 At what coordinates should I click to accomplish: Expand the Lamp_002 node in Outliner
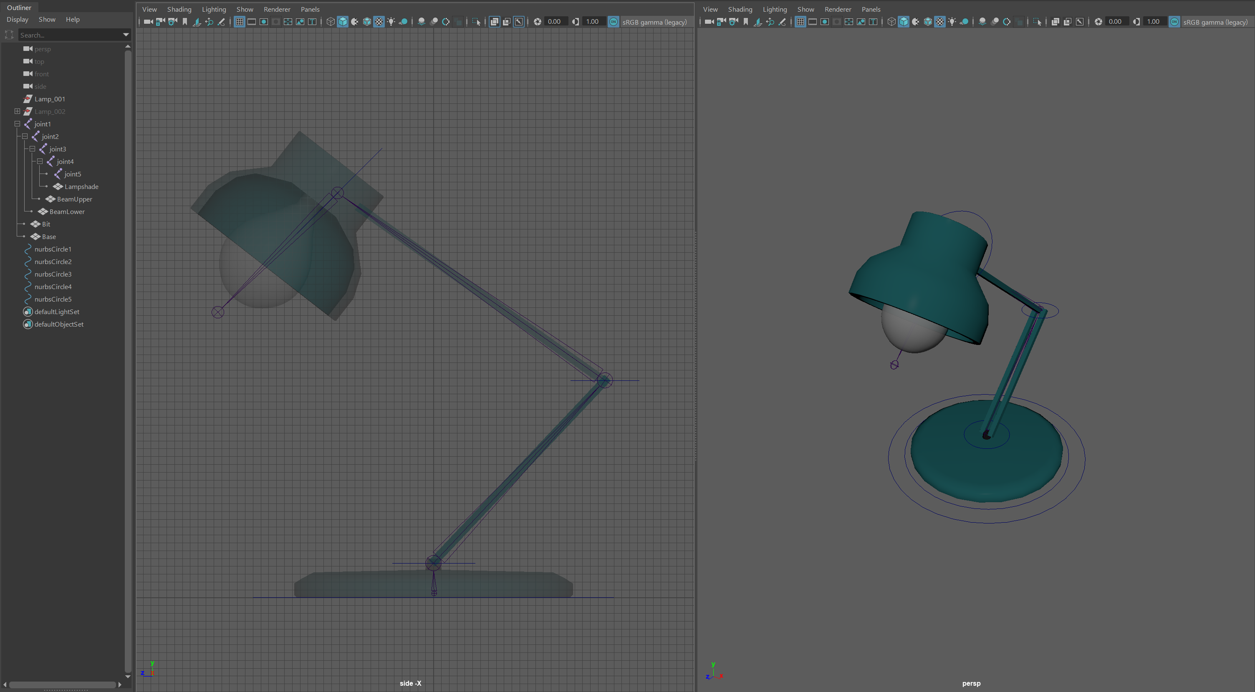click(18, 111)
